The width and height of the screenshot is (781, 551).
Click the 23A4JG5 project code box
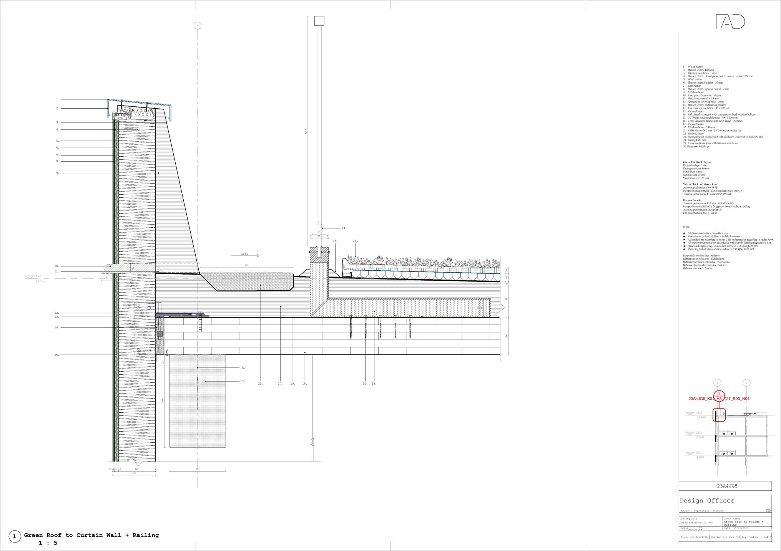click(x=725, y=486)
